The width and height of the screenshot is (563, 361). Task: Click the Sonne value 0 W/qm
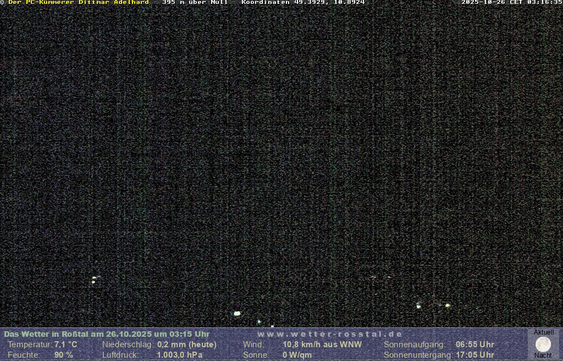[297, 355]
